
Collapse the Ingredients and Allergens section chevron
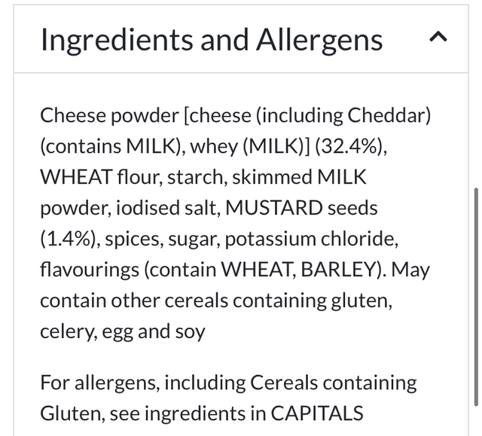438,38
